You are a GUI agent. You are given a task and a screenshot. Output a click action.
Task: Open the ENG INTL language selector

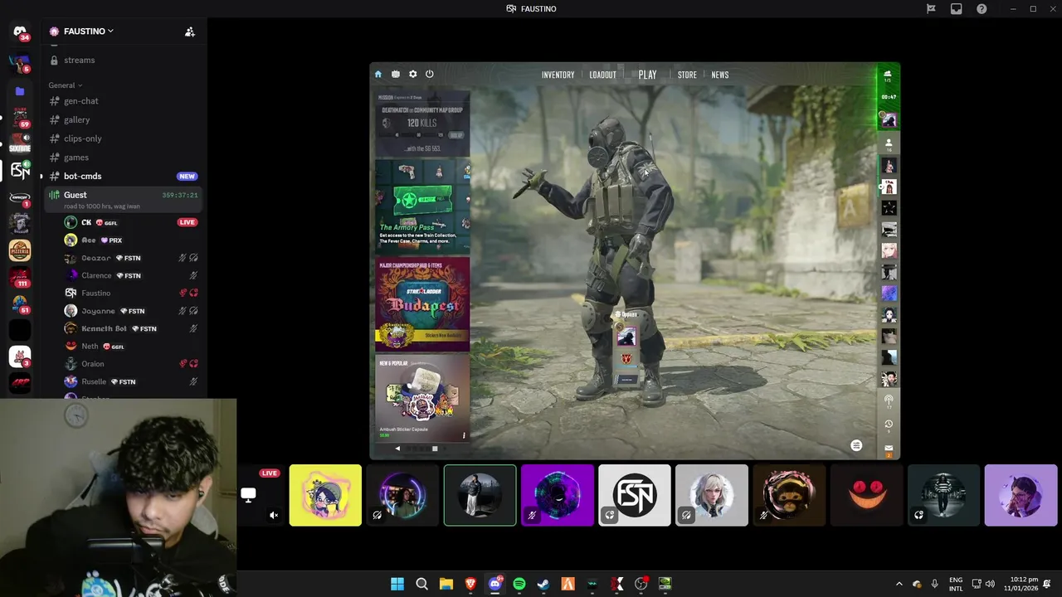(x=956, y=584)
